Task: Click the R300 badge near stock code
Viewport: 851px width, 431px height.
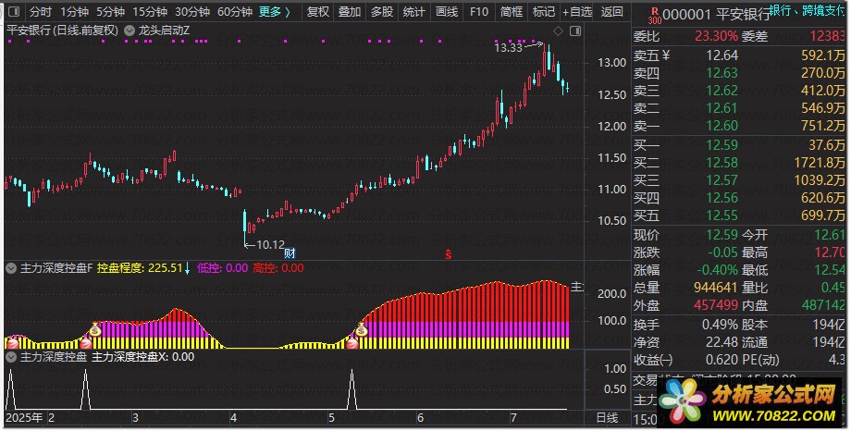Action: click(655, 16)
